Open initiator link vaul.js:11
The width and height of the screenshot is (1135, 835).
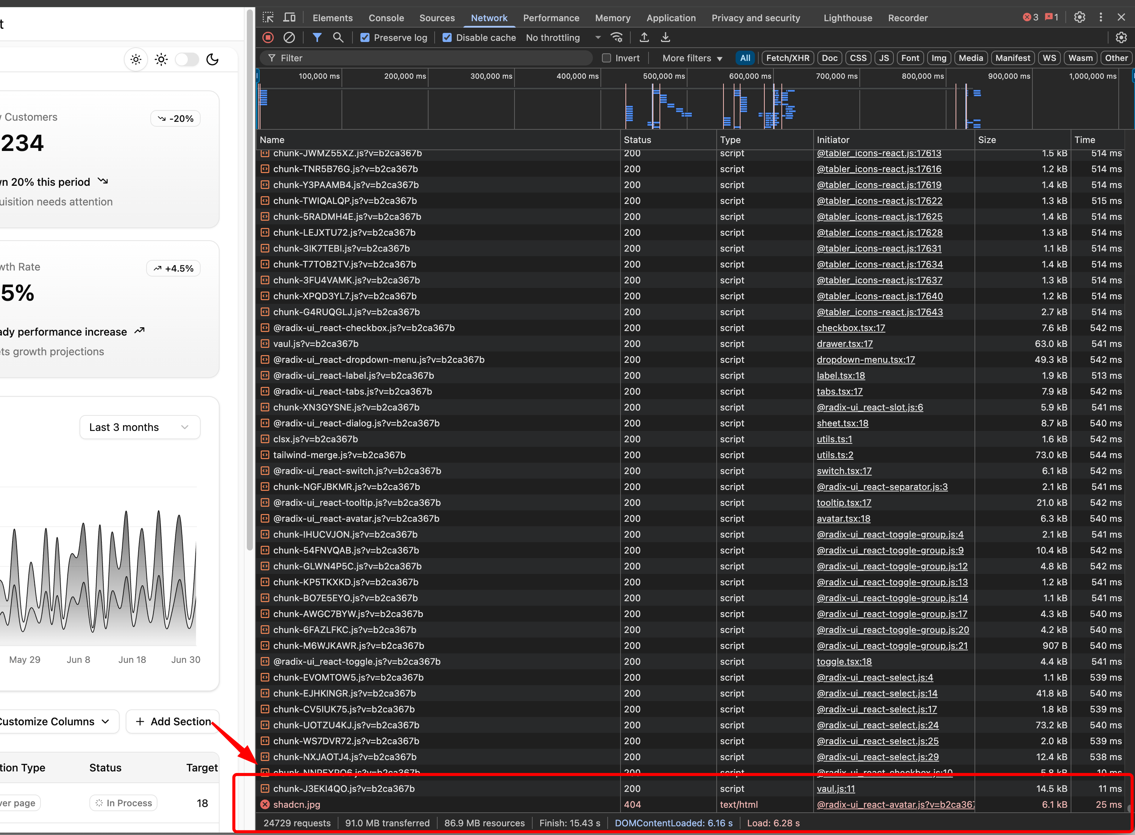[x=836, y=788]
